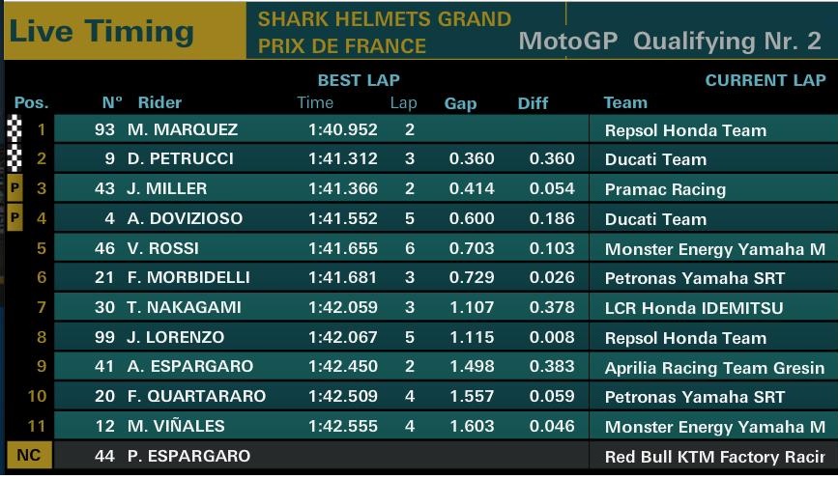The width and height of the screenshot is (838, 479).
Task: Click the CURRENT LAP section heading
Action: point(766,81)
